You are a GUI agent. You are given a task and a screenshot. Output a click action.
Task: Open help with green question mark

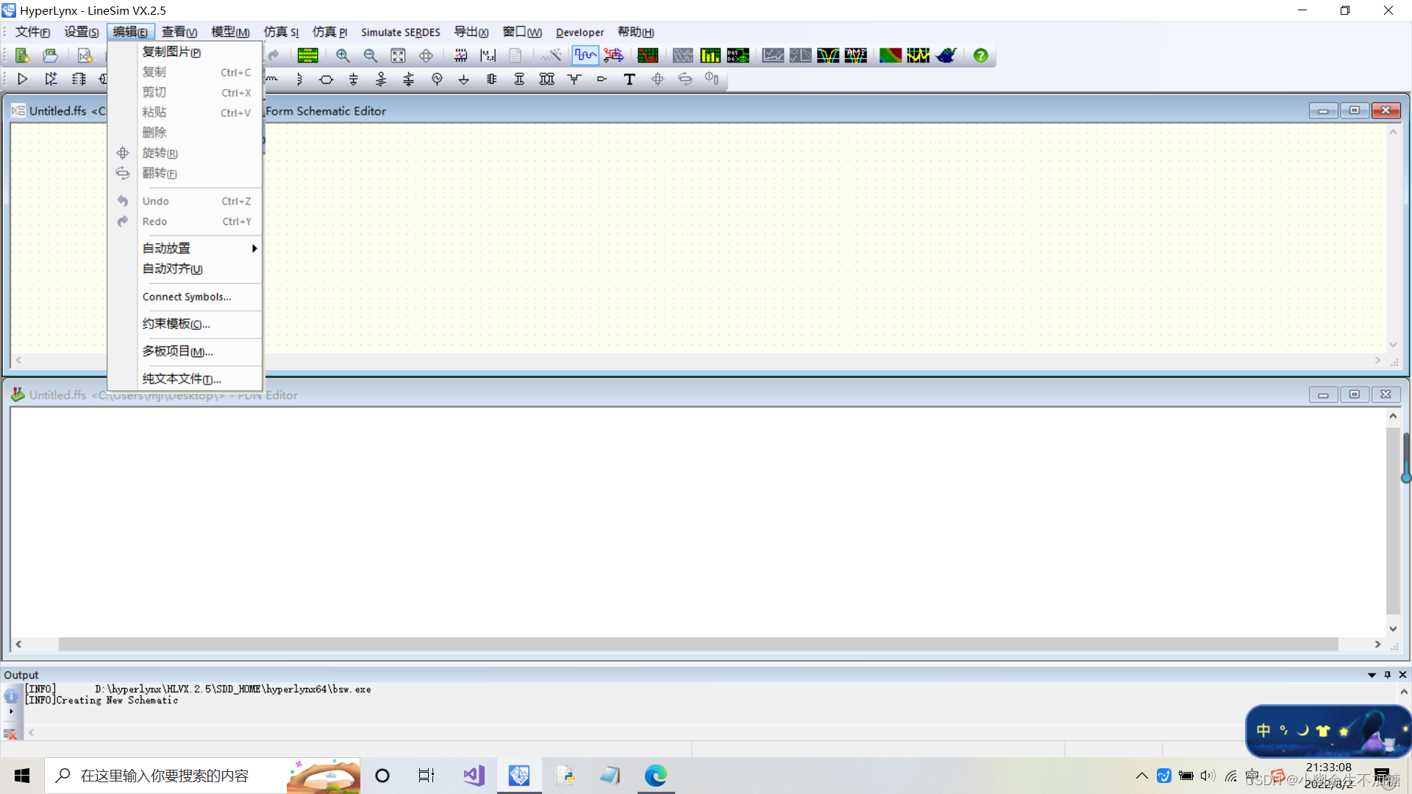click(x=980, y=55)
